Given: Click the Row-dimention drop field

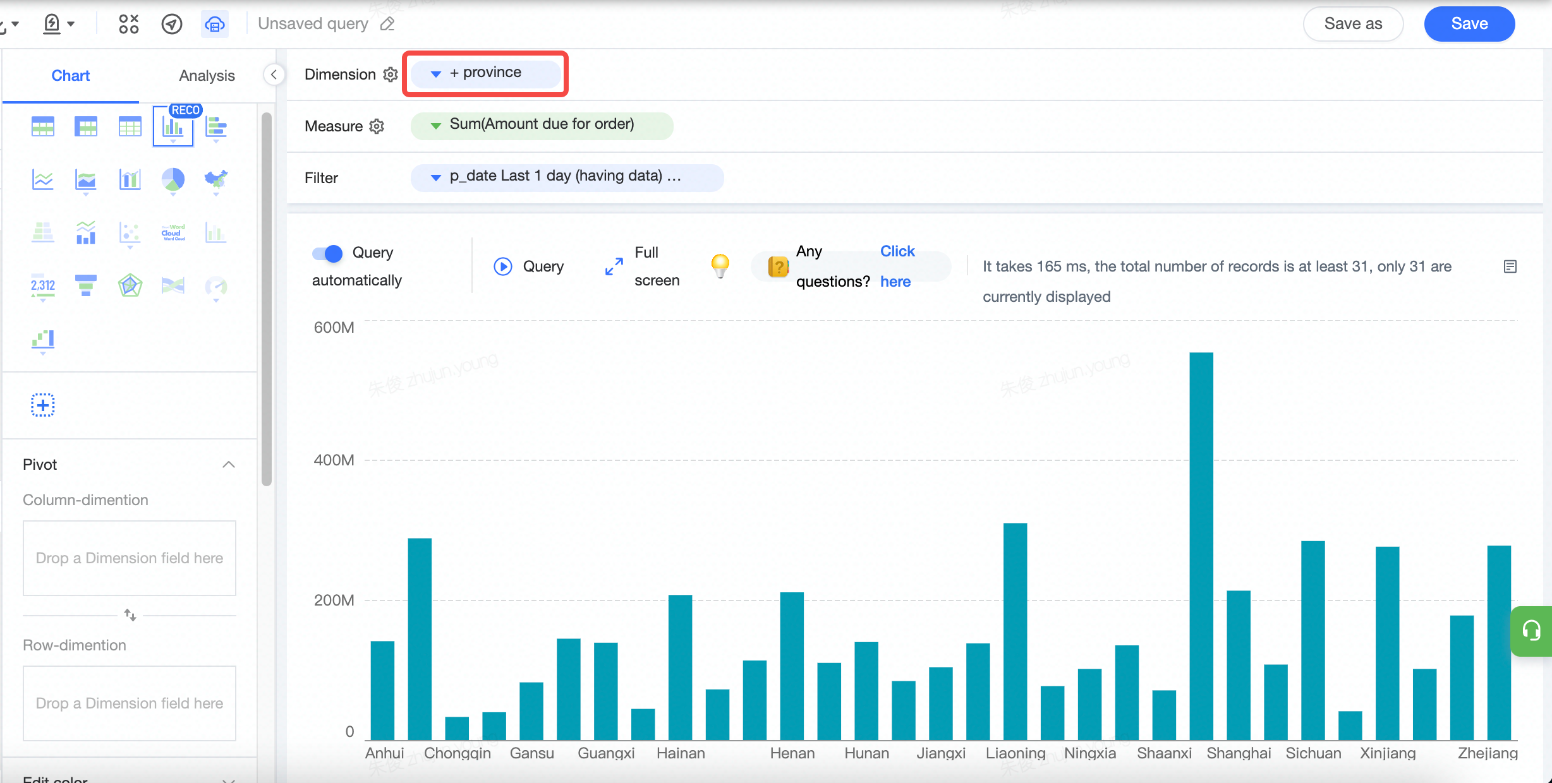Looking at the screenshot, I should (130, 703).
